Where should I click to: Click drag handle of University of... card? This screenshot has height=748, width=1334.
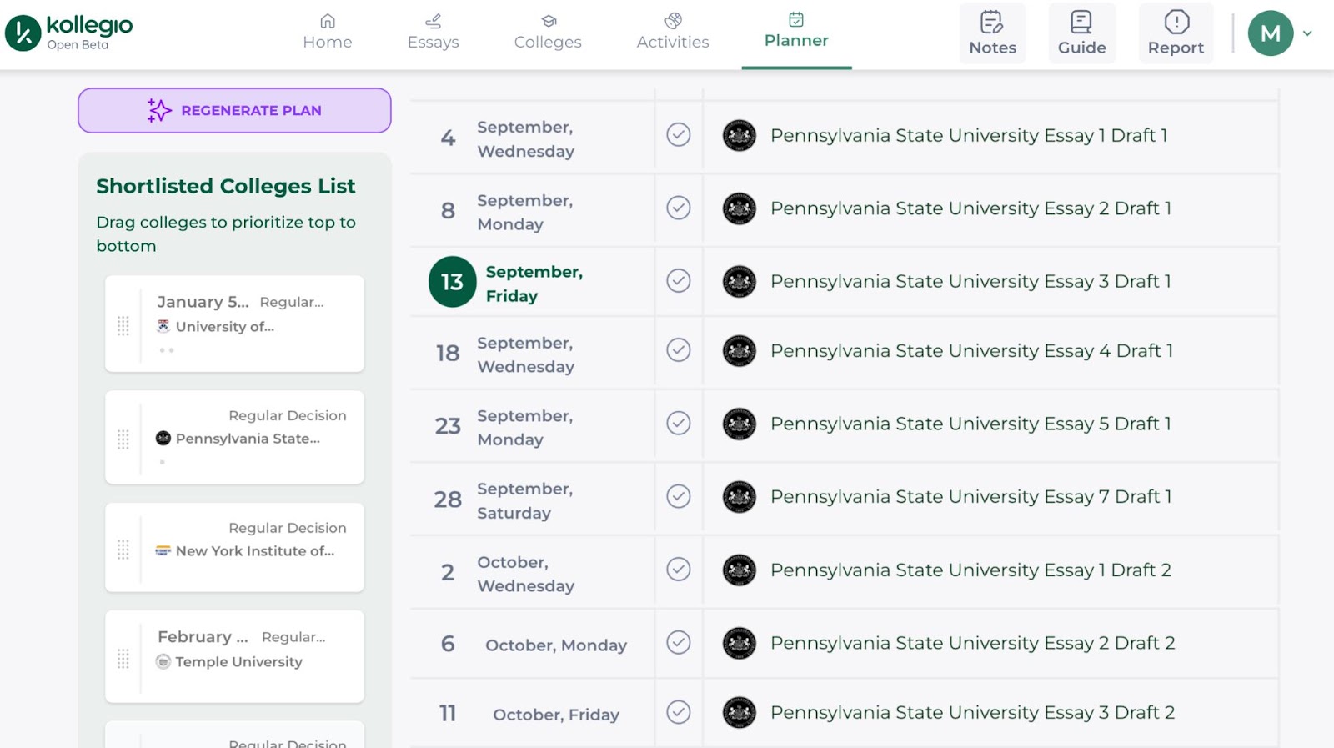coord(123,326)
